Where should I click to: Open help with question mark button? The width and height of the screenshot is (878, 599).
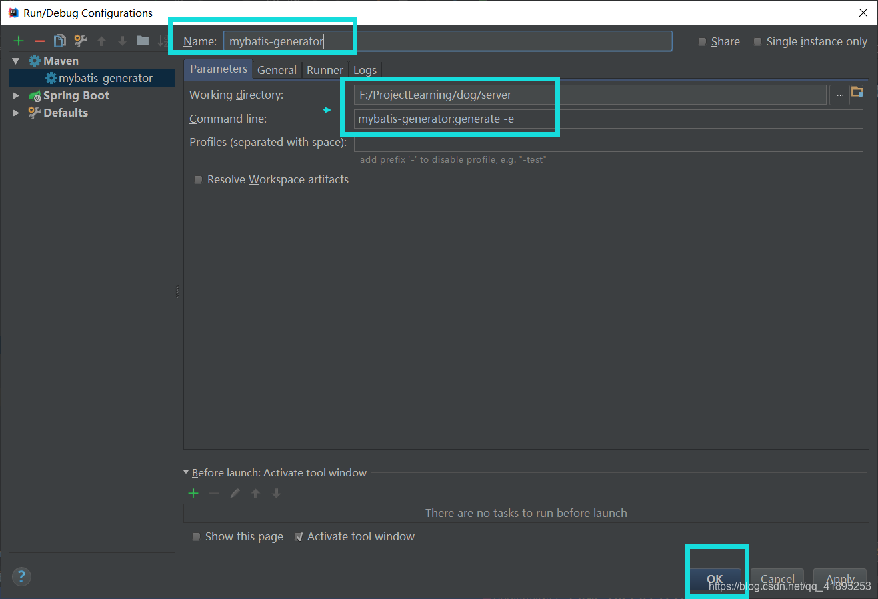21,576
